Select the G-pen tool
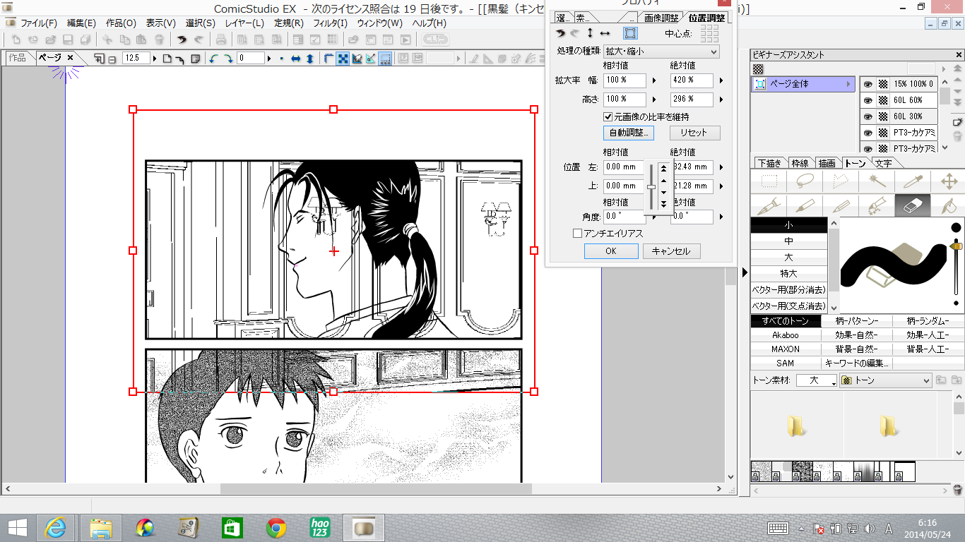The height and width of the screenshot is (542, 965). pos(769,205)
